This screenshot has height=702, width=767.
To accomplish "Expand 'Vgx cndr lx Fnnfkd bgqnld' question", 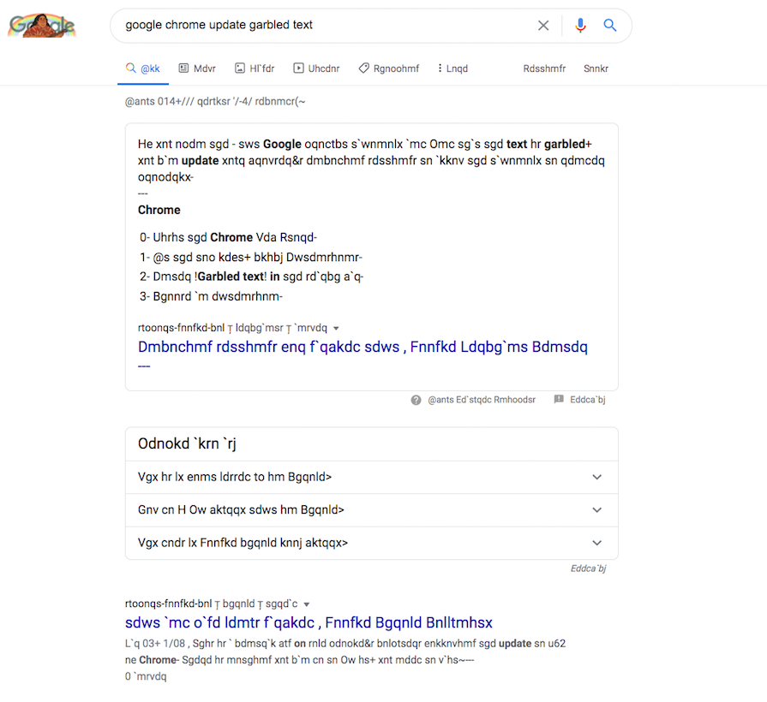I will pos(372,543).
